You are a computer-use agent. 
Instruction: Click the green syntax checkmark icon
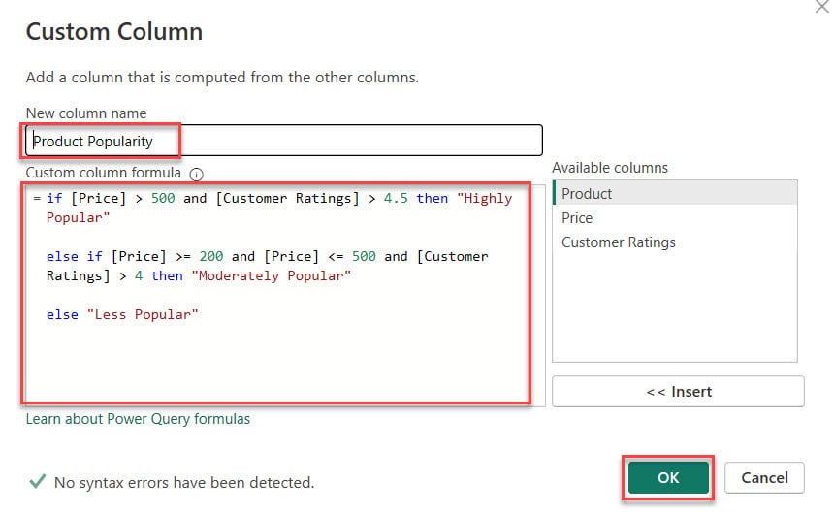click(x=37, y=482)
